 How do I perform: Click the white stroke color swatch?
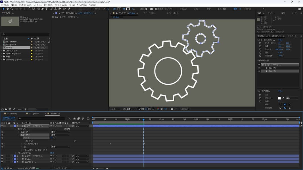[x=279, y=98]
